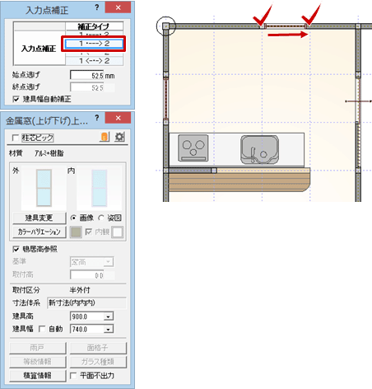The image size is (372, 389).
Task: Open the 建具幅 dropdown arrow
Action: coord(109,329)
